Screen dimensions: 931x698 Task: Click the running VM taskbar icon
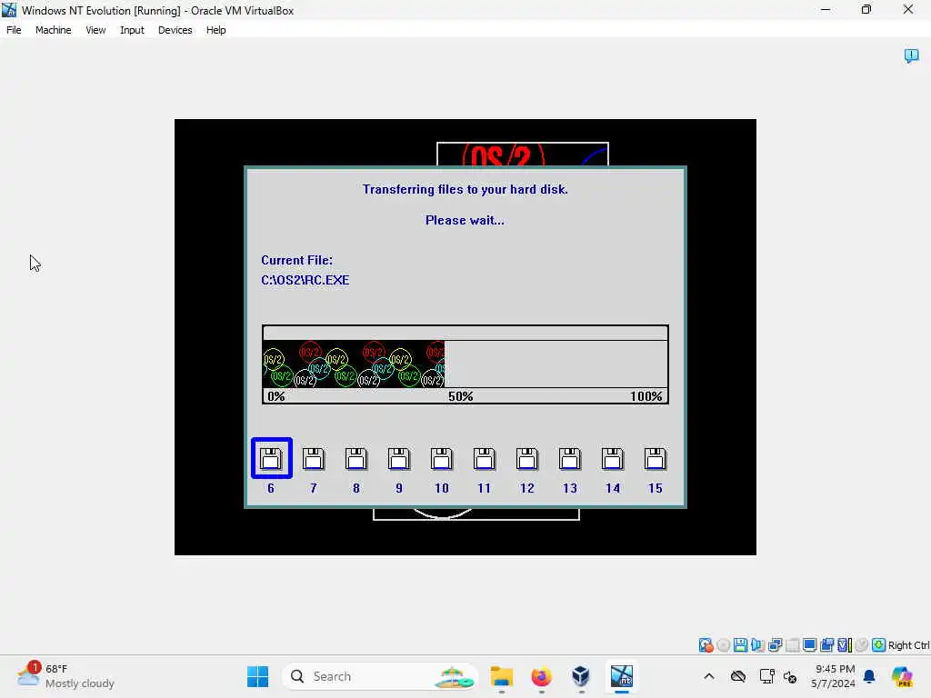(x=622, y=676)
